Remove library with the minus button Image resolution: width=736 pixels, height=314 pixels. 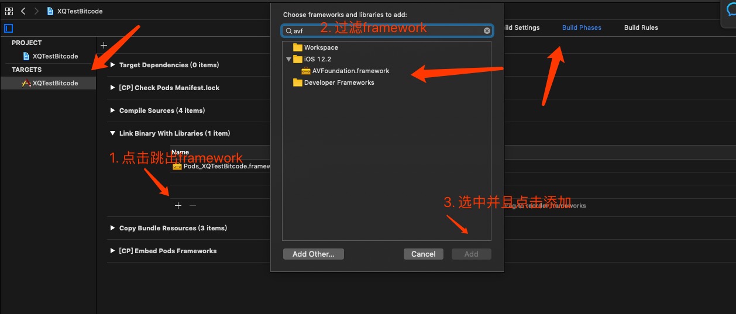[192, 206]
